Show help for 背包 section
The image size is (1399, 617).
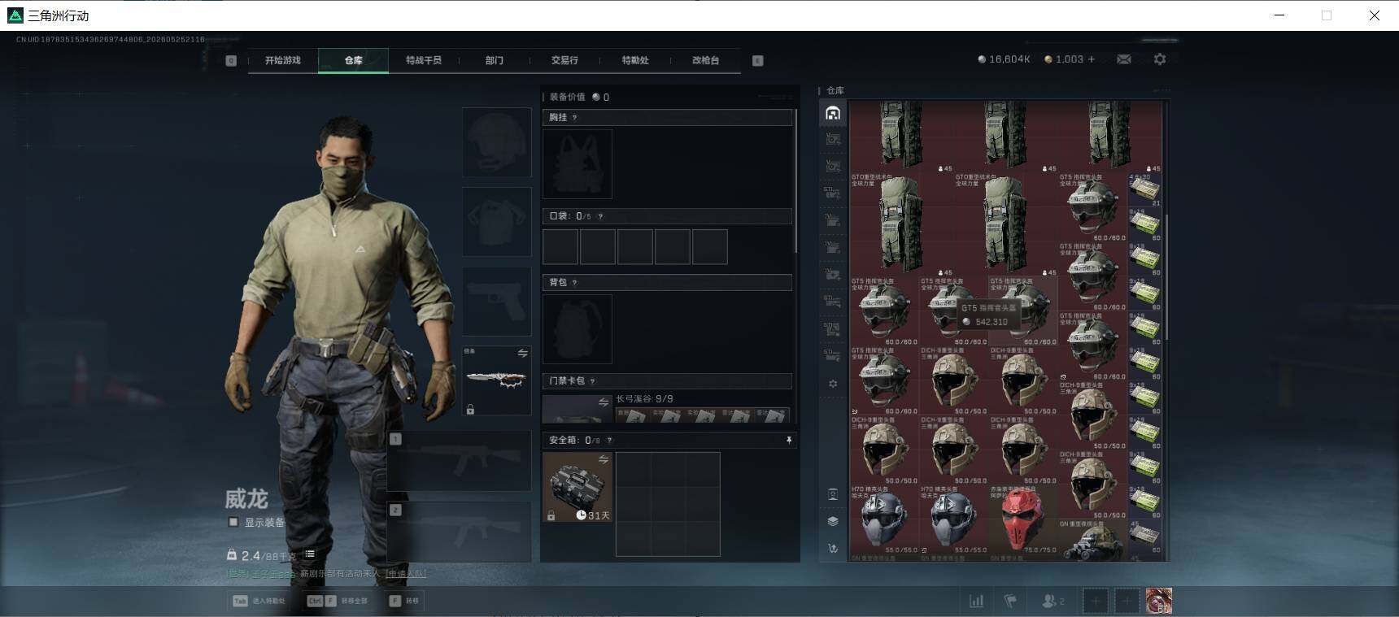point(574,282)
